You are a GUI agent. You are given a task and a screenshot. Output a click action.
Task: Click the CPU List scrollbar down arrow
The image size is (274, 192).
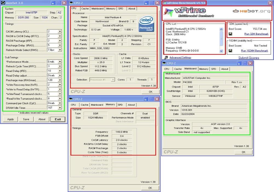pyautogui.click(x=221, y=51)
